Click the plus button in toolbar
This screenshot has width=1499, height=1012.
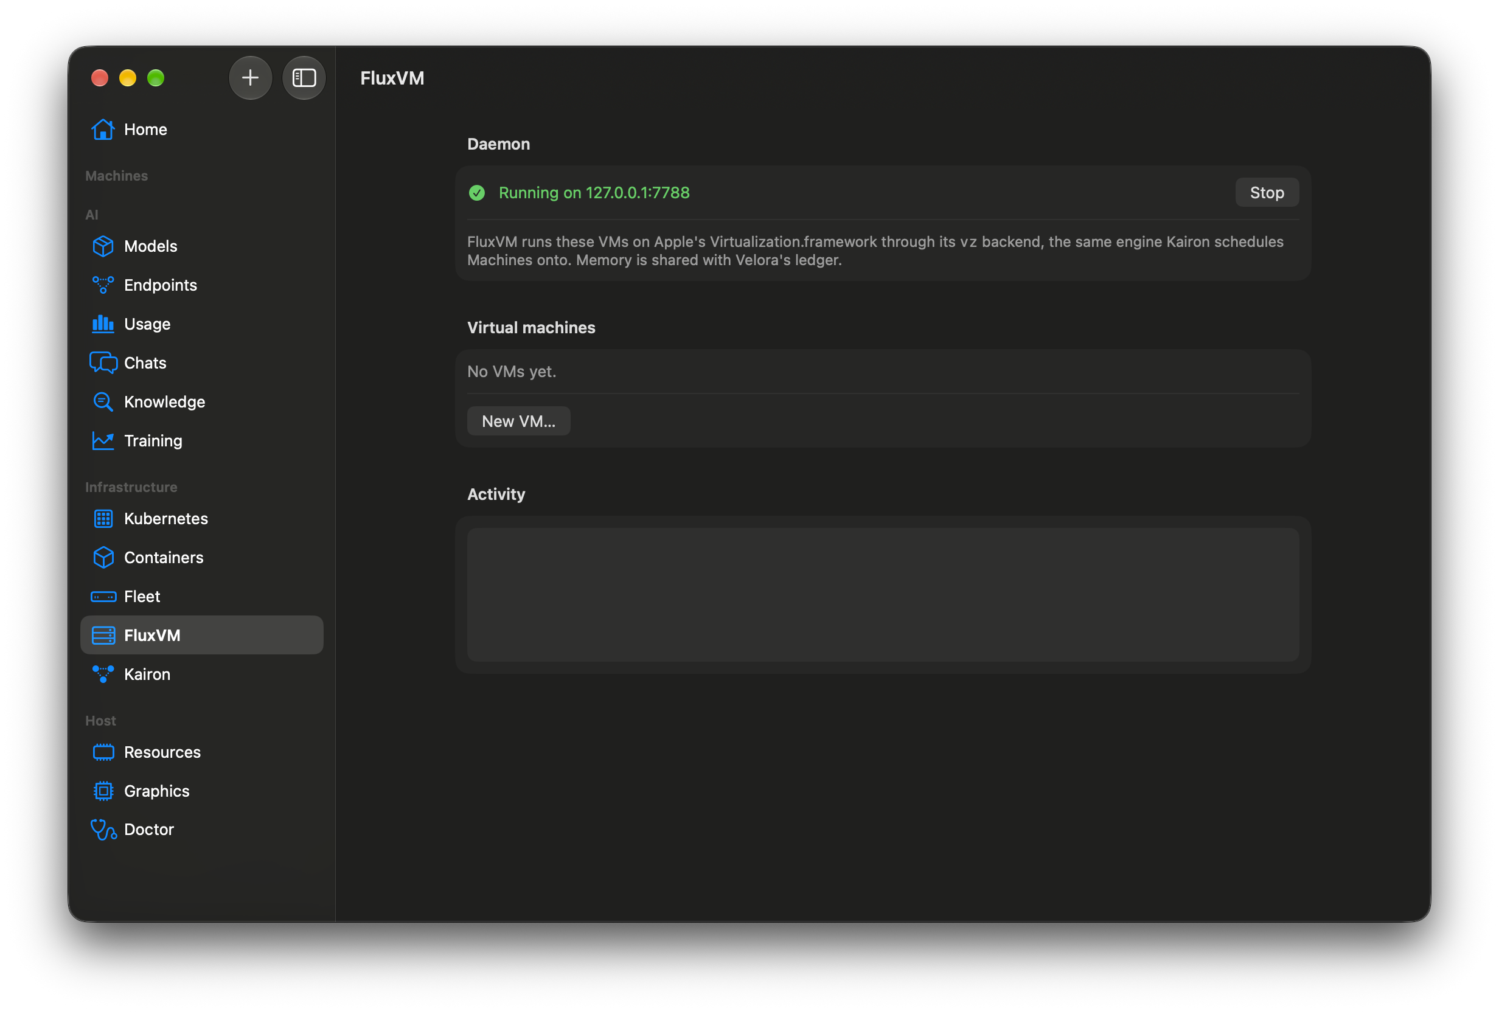[250, 78]
